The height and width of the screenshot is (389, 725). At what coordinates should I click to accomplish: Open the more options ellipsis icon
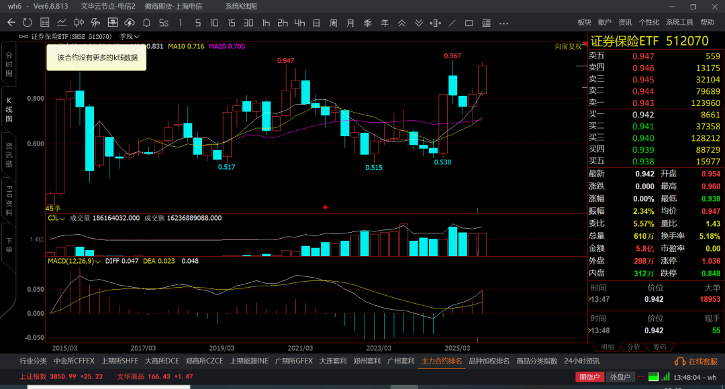tap(503, 23)
